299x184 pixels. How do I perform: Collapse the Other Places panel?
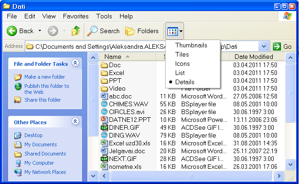(75, 122)
